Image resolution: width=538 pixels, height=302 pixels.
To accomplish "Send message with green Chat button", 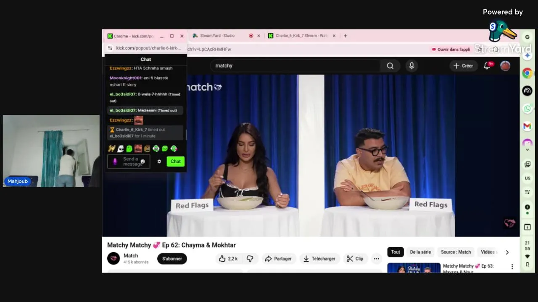I will point(176,161).
